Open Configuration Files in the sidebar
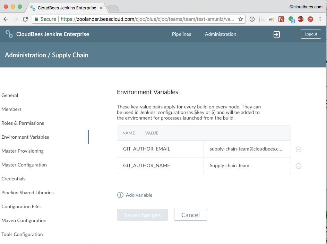This screenshot has height=244, width=327. point(21,206)
